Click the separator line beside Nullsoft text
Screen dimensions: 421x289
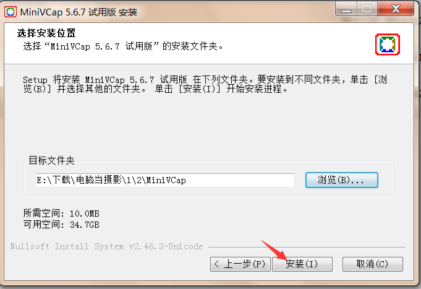click(x=307, y=247)
